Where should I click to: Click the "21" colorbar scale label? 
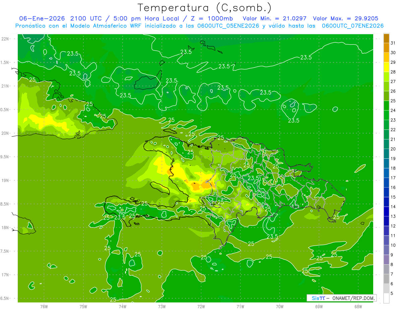[393, 139]
